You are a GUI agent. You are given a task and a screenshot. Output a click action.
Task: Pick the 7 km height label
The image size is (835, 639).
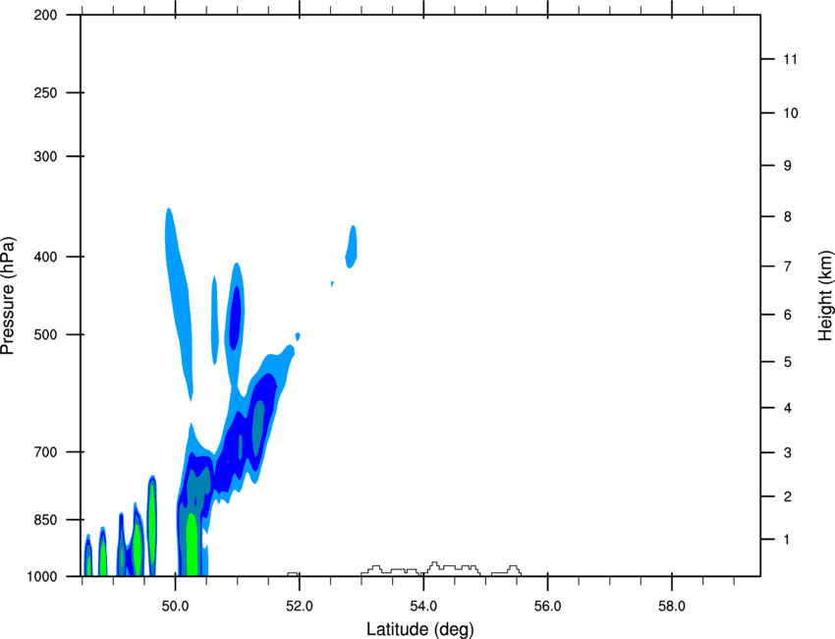click(x=787, y=266)
